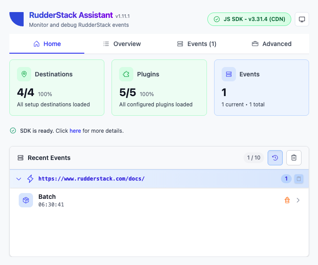The image size is (318, 265).
Task: Click 'All configured plugins loaded' text
Action: click(156, 105)
